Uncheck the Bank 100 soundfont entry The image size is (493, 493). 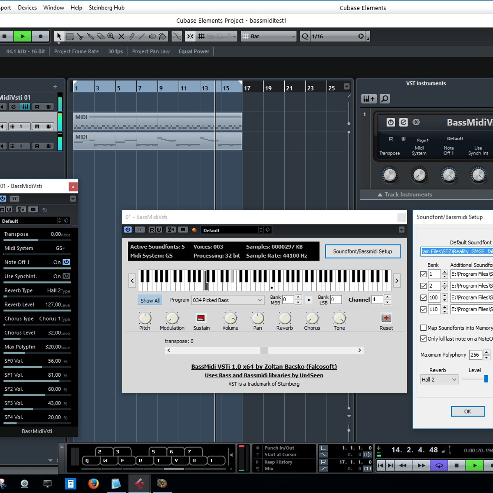coord(423,297)
